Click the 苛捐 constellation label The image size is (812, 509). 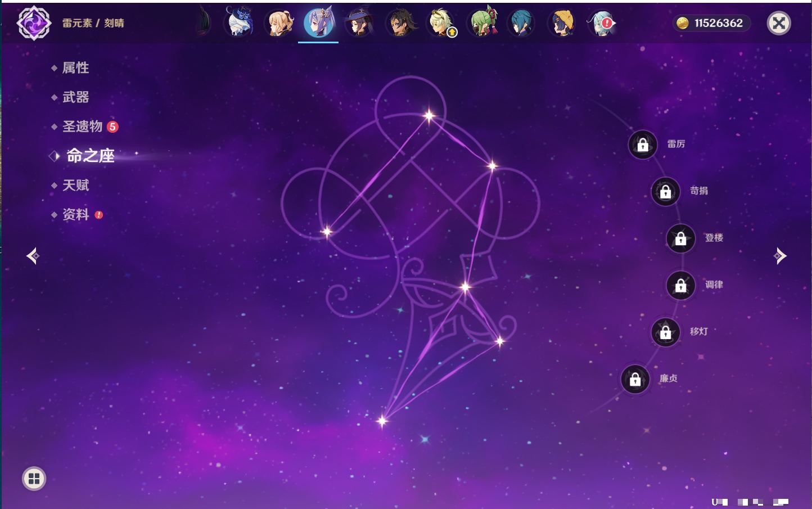pyautogui.click(x=699, y=191)
